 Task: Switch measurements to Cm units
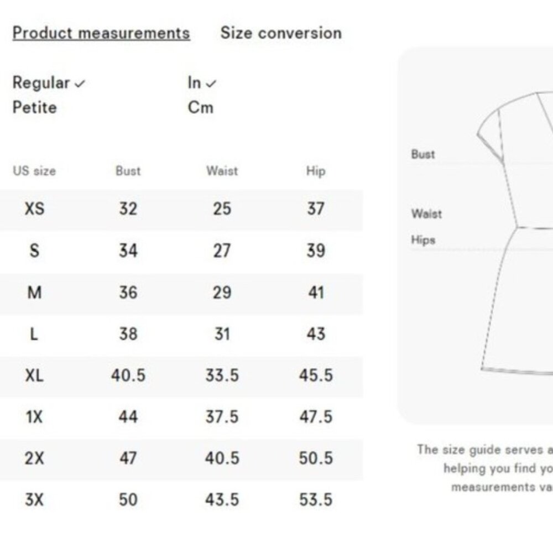click(200, 108)
